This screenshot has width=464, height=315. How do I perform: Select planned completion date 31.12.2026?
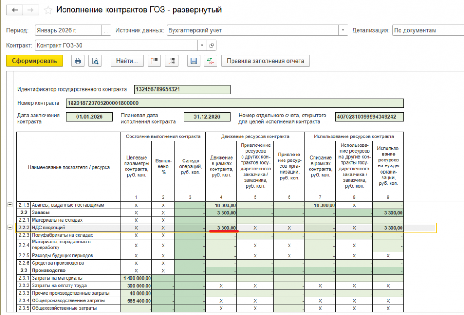[207, 117]
